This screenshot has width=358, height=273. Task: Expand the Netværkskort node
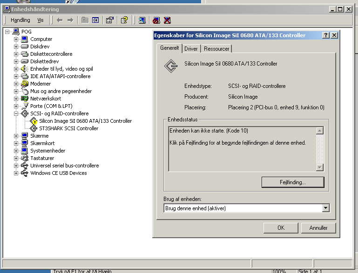pos(16,99)
